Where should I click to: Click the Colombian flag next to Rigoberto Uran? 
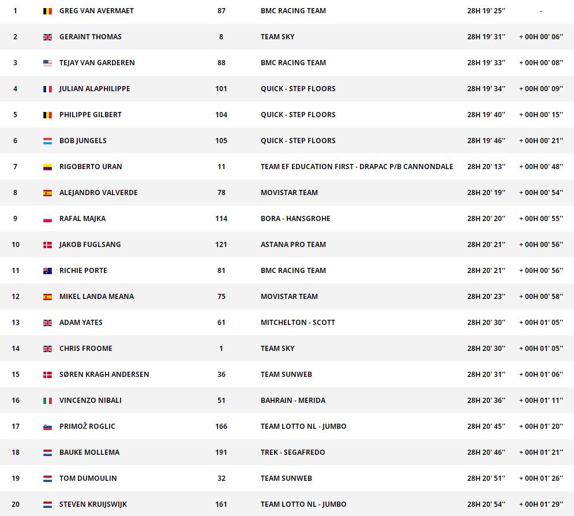pos(47,167)
